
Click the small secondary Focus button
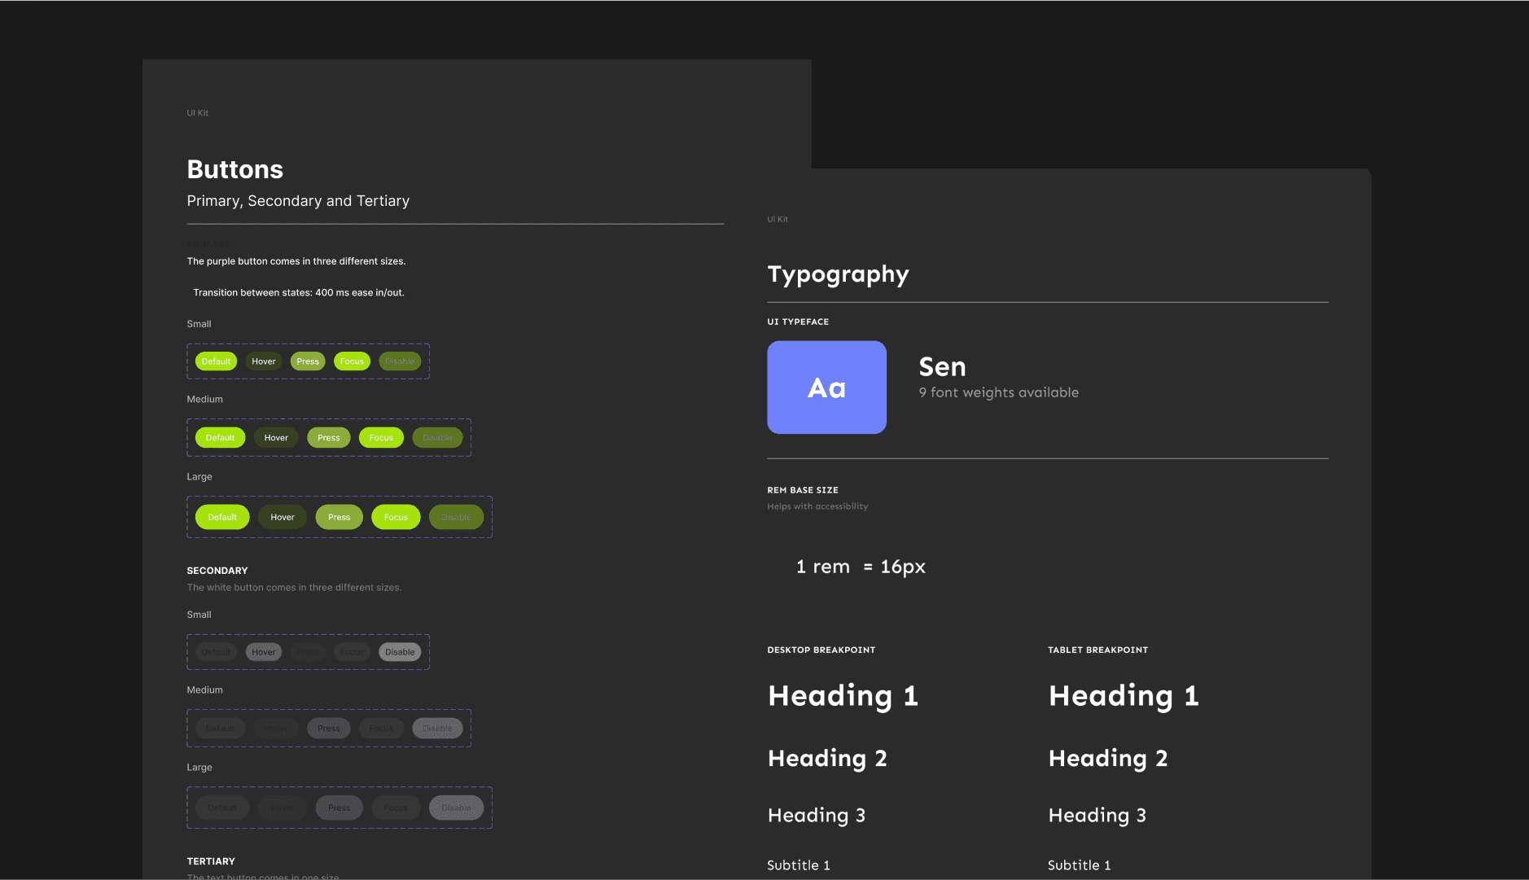[352, 652]
